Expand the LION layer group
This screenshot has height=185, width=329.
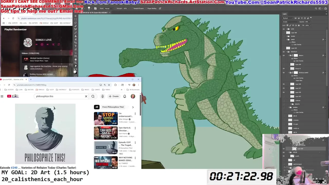tap(287, 29)
